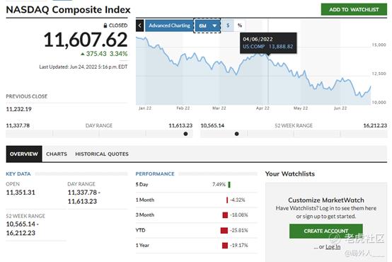Open Advanced Charting
This screenshot has width=392, height=262.
click(169, 25)
